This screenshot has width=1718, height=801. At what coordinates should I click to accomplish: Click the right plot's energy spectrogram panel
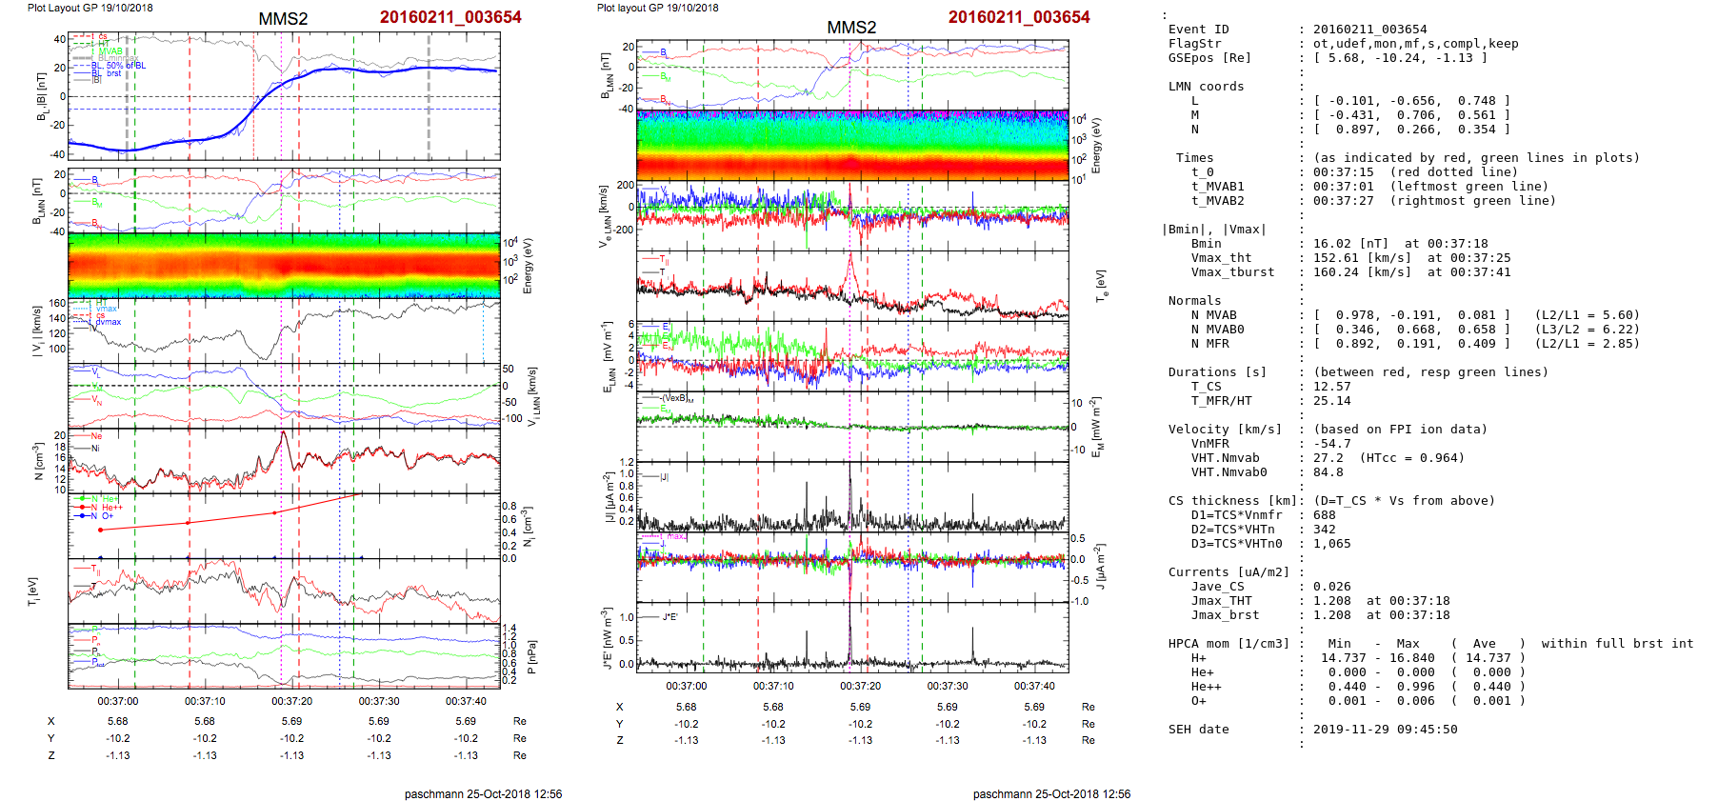click(852, 146)
